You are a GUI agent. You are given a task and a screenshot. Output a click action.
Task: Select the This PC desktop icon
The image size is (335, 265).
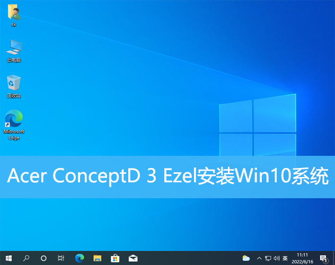pyautogui.click(x=14, y=48)
